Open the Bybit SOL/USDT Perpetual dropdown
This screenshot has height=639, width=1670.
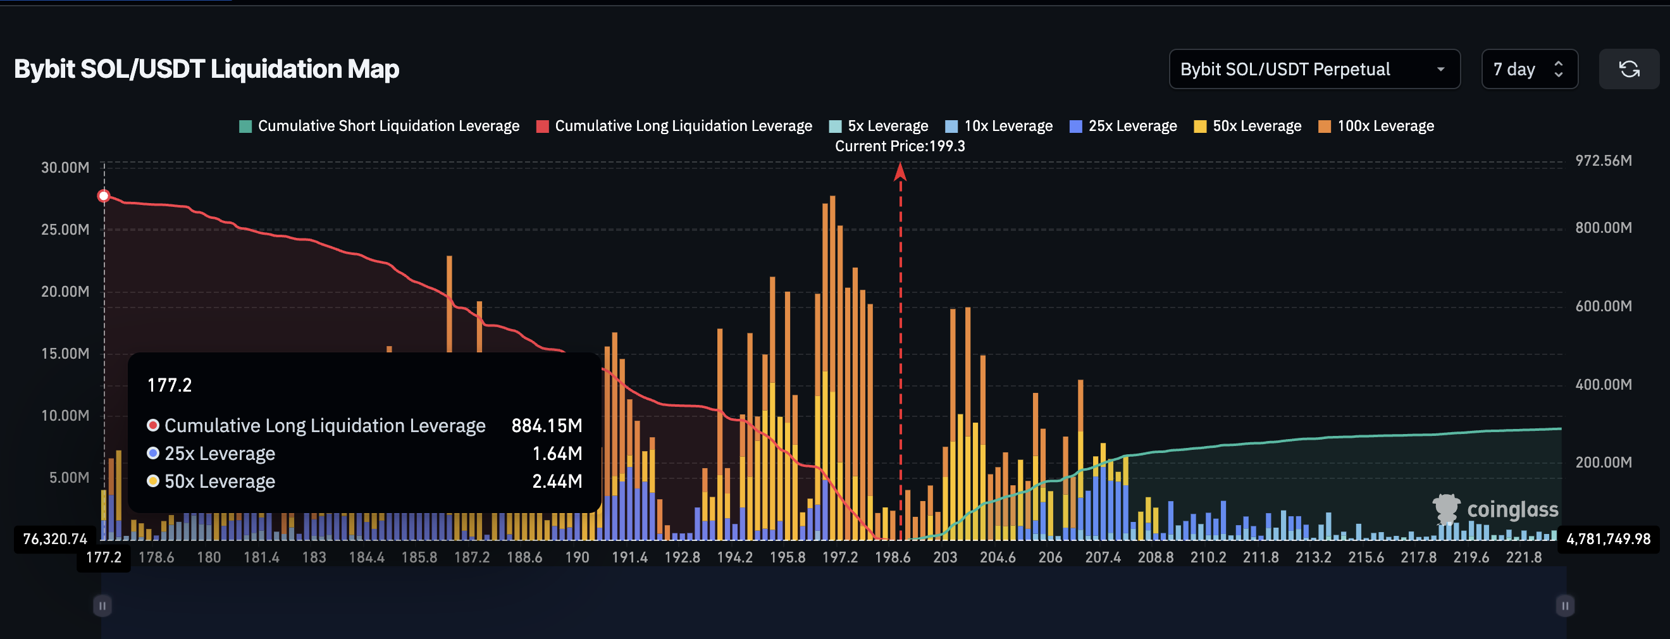[1313, 69]
